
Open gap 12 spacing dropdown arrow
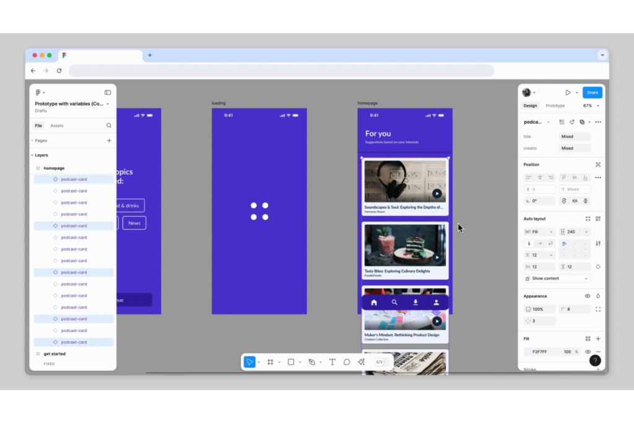(x=550, y=255)
